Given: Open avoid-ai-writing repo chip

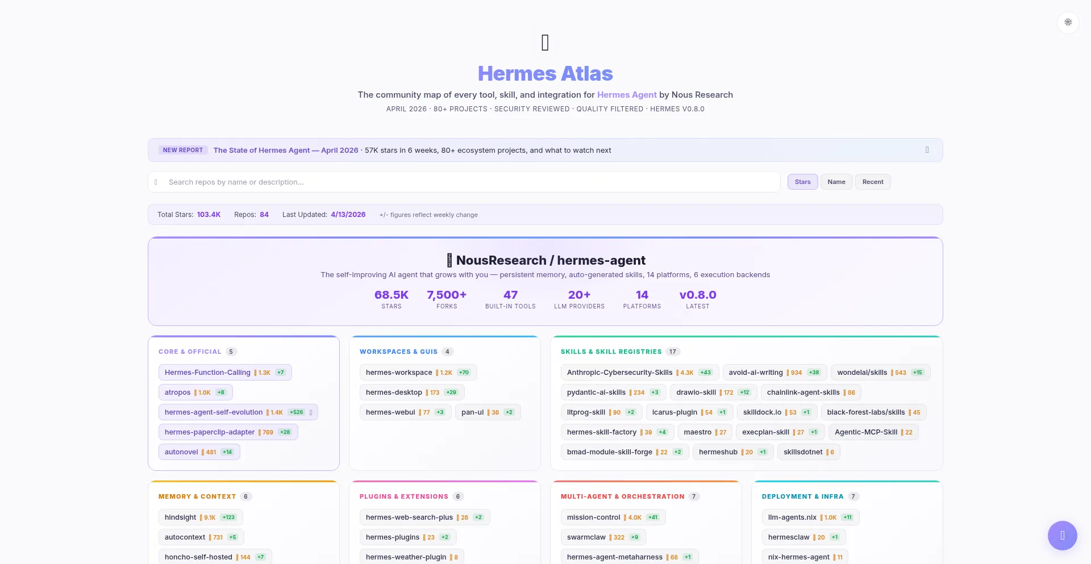Looking at the screenshot, I should [x=774, y=373].
